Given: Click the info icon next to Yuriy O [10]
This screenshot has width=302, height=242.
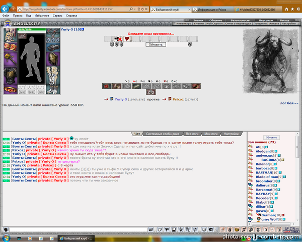Looking at the screenshot, I should click(x=83, y=29).
